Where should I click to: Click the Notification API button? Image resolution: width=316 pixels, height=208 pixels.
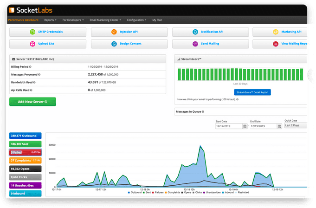click(x=211, y=32)
